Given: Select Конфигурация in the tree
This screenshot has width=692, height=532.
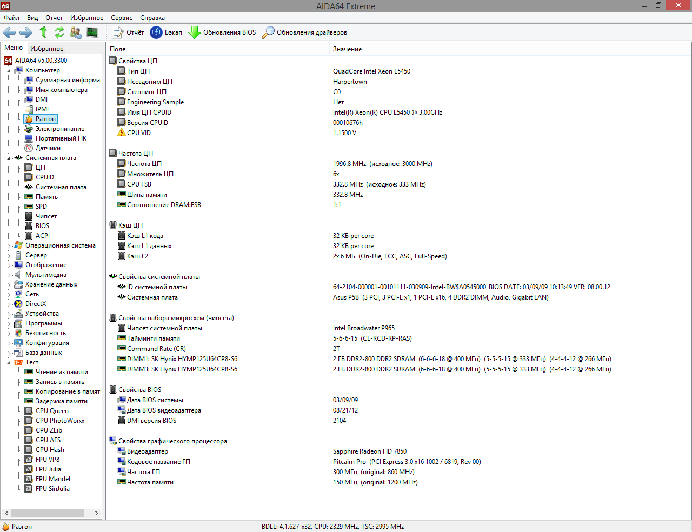Looking at the screenshot, I should (47, 343).
